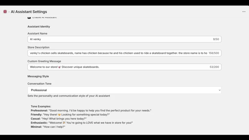Click the Minimal tone example line
Image resolution: width=249 pixels, height=140 pixels.
48,127
